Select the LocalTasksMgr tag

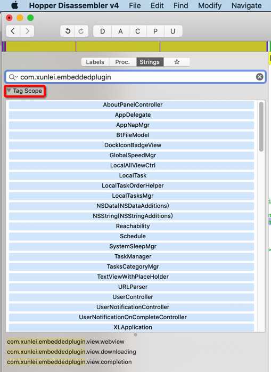(132, 196)
